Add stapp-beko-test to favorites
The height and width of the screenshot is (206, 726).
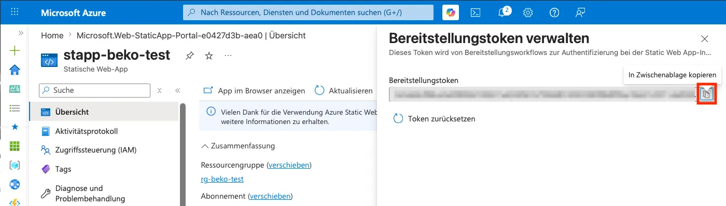(209, 56)
